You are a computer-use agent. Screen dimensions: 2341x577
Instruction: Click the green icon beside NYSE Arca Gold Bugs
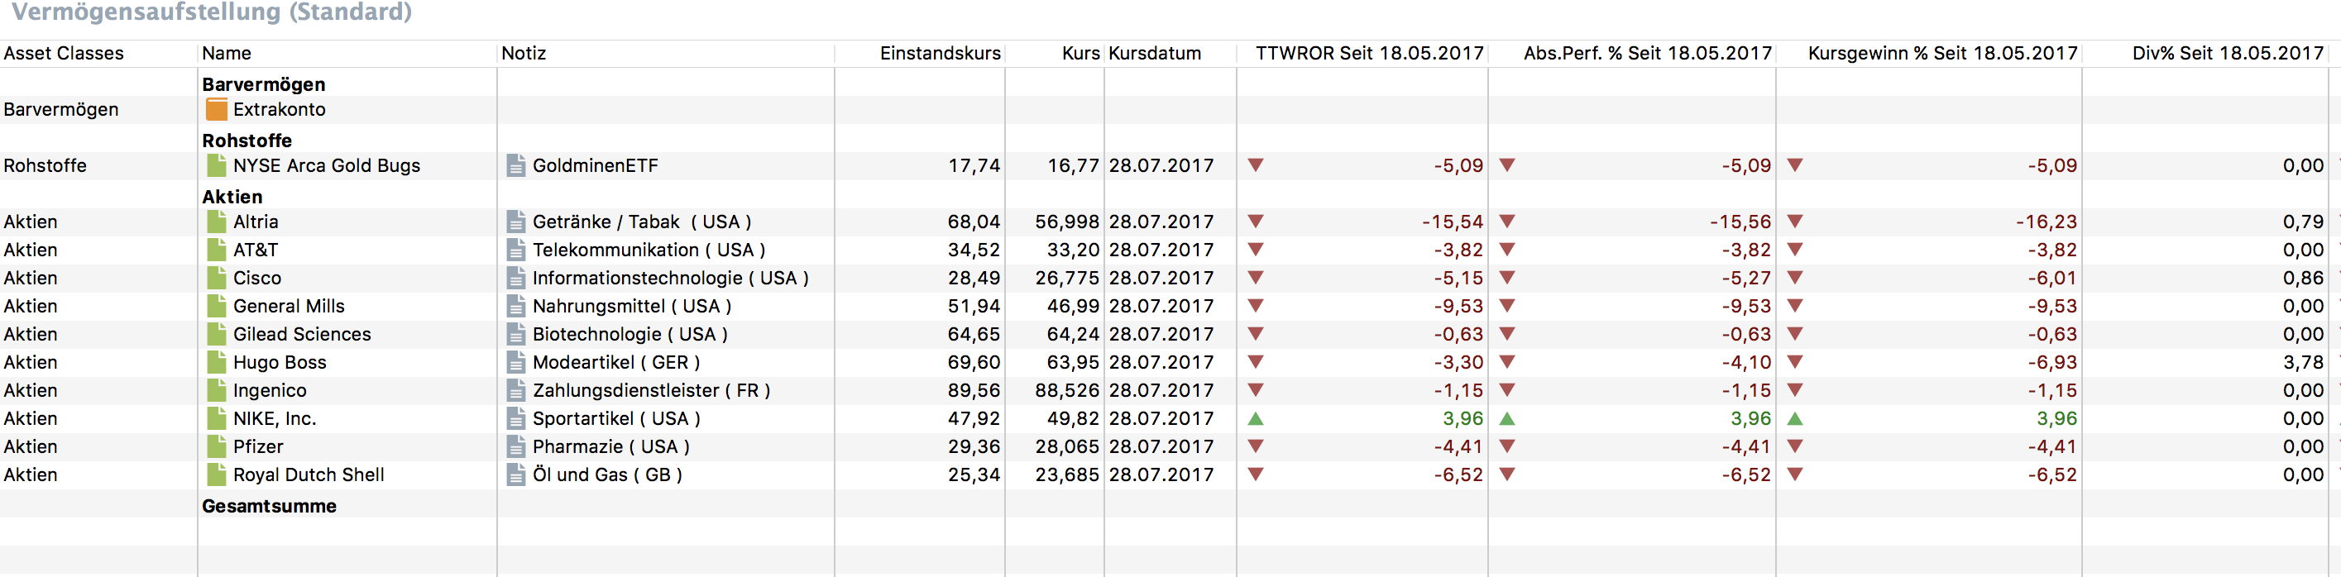coord(216,165)
